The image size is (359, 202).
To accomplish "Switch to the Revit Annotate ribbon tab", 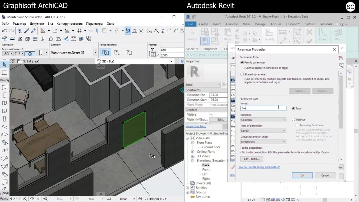I will (232, 24).
